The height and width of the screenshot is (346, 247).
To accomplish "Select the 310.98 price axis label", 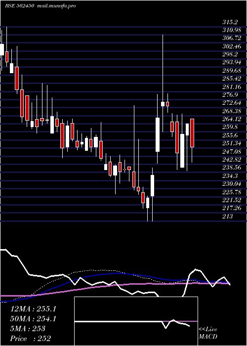I will pos(232,30).
